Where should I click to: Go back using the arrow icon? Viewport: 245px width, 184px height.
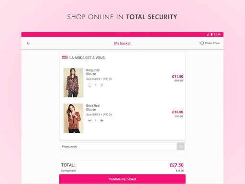pos(29,43)
